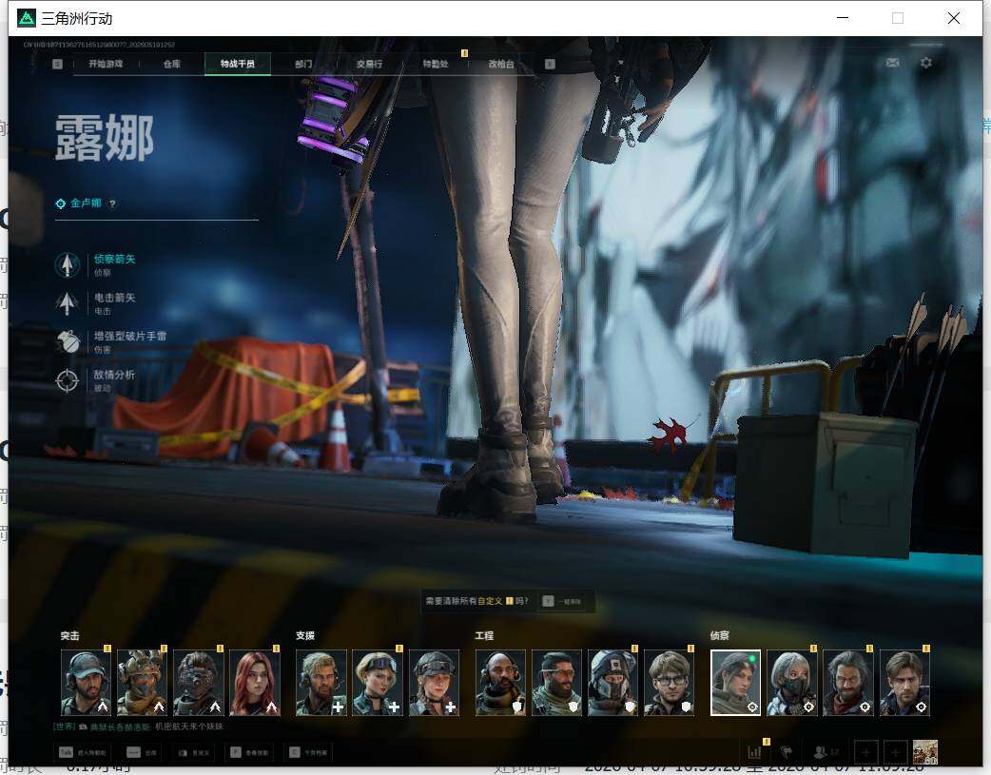Select the grey-bearded 侦察 operator with red scarf
This screenshot has width=991, height=775.
(848, 683)
